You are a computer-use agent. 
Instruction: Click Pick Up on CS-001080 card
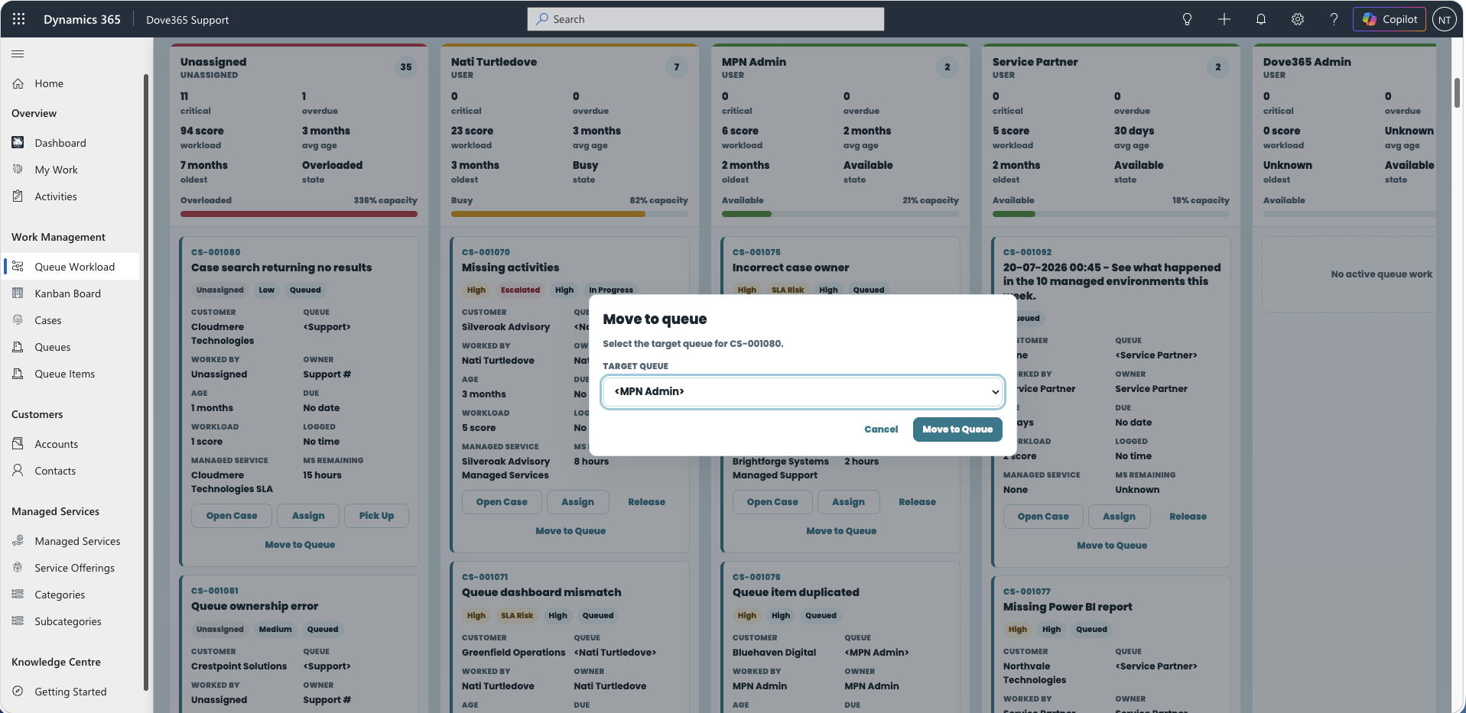(x=376, y=516)
